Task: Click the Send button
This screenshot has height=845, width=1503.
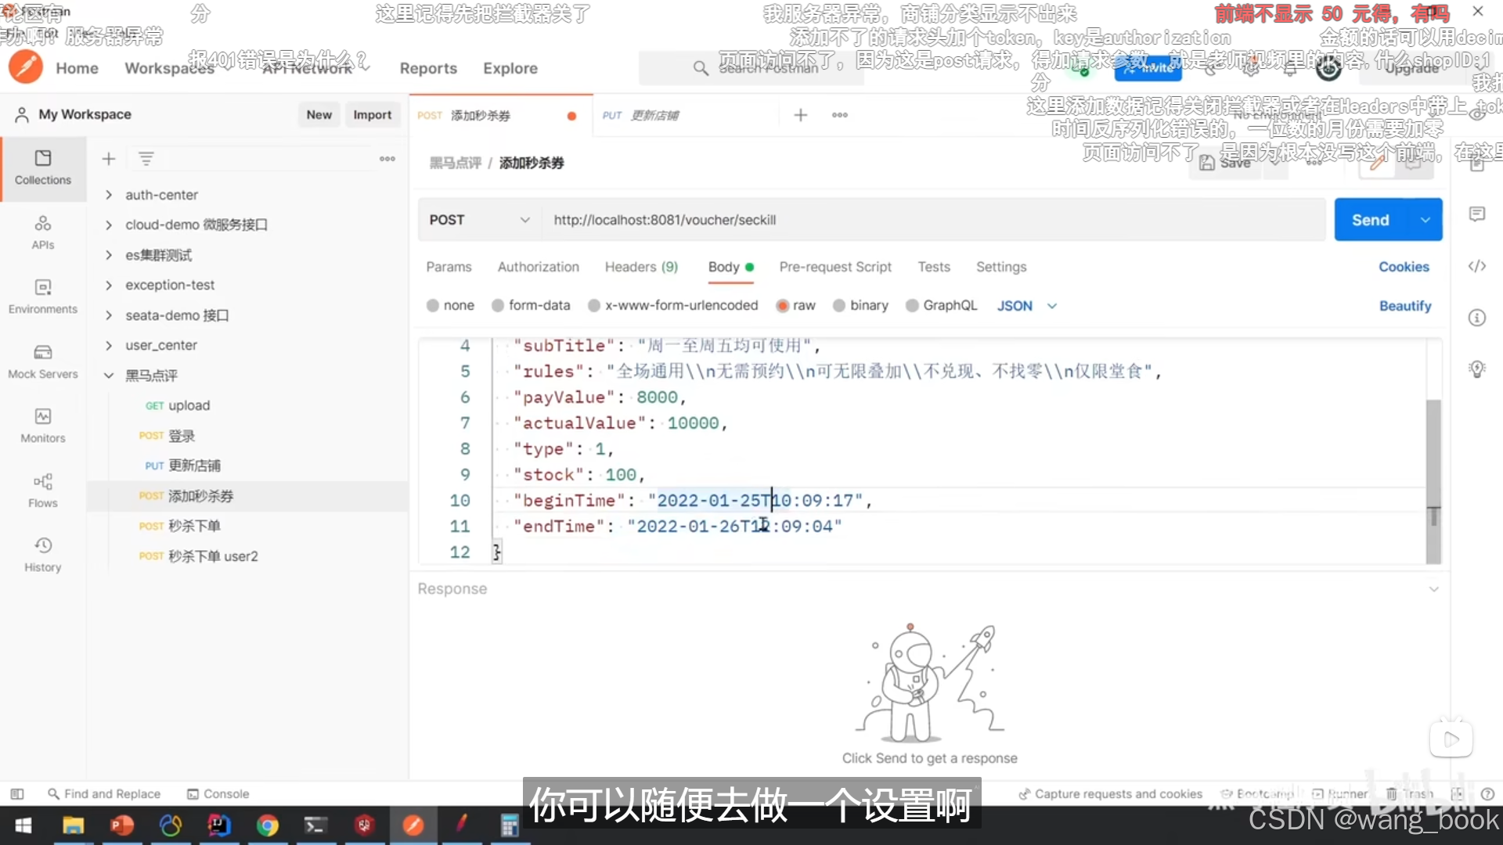Action: 1370,219
